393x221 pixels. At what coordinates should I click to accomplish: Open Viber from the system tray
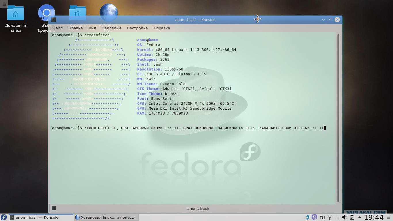tap(314, 217)
